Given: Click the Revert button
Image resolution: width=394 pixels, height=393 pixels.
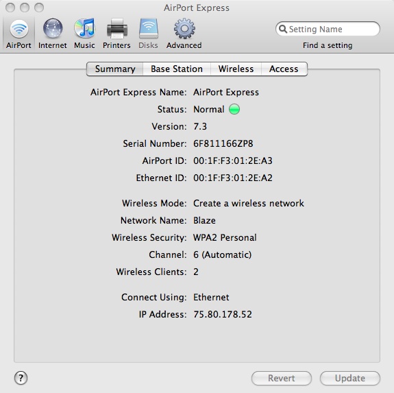Looking at the screenshot, I should [x=282, y=378].
